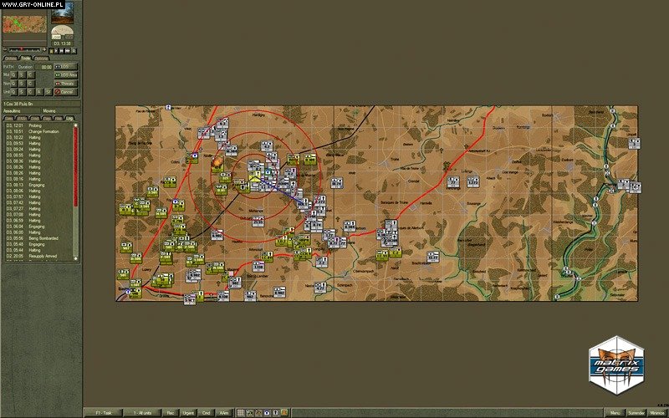669x418 pixels.
Task: Adjust the map zoom slider
Action: [24, 49]
